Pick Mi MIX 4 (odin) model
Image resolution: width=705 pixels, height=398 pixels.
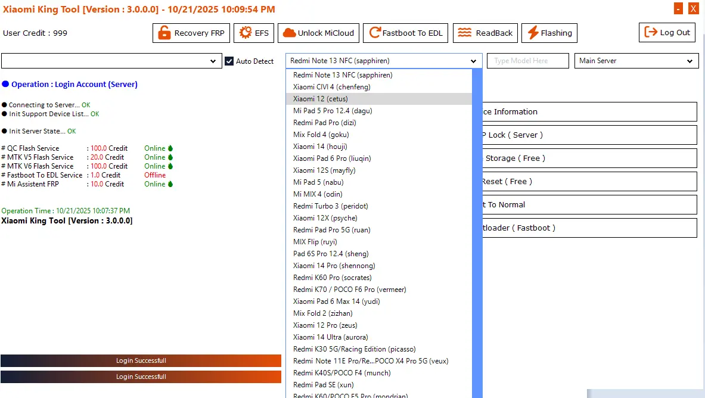point(379,194)
